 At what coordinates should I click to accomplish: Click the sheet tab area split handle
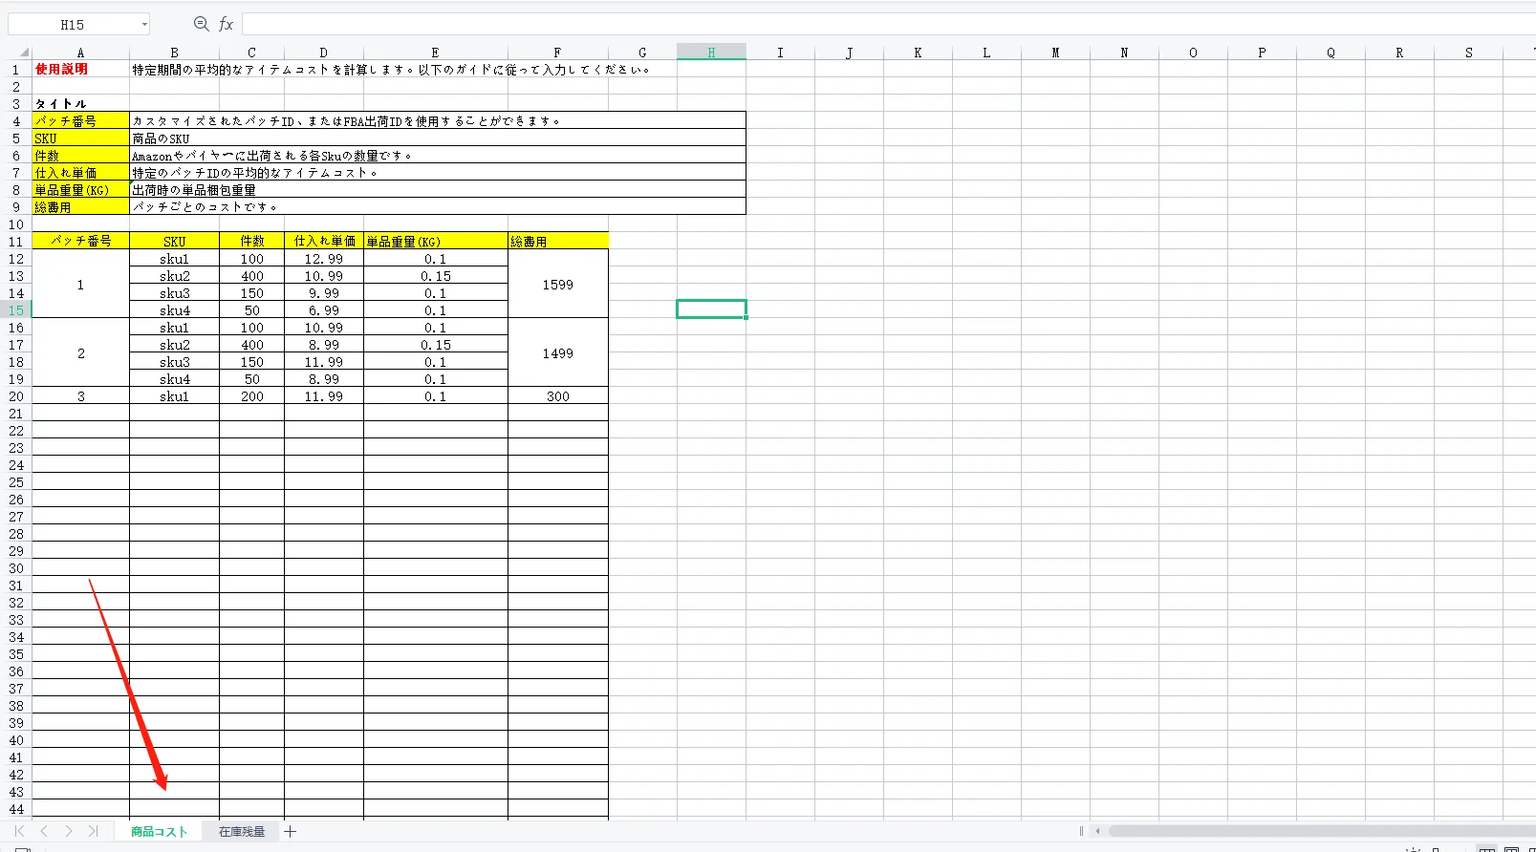[x=1081, y=831]
